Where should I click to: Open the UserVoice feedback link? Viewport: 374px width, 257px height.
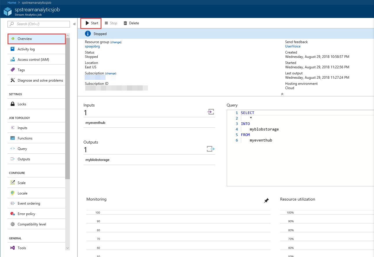click(x=293, y=46)
